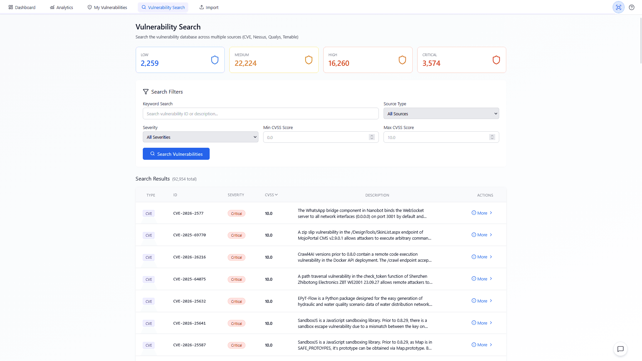Click the Critical severity shield icon
This screenshot has width=642, height=361.
pos(496,59)
